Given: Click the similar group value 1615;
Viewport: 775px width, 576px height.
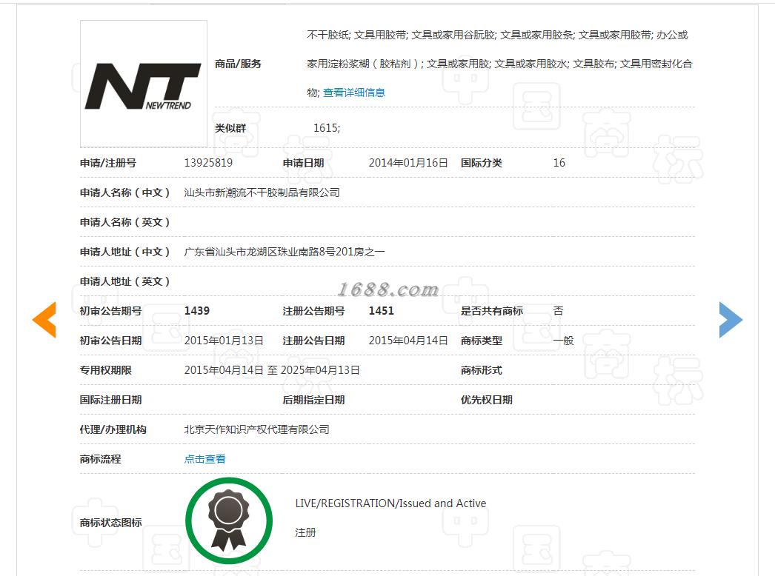Looking at the screenshot, I should pos(327,128).
